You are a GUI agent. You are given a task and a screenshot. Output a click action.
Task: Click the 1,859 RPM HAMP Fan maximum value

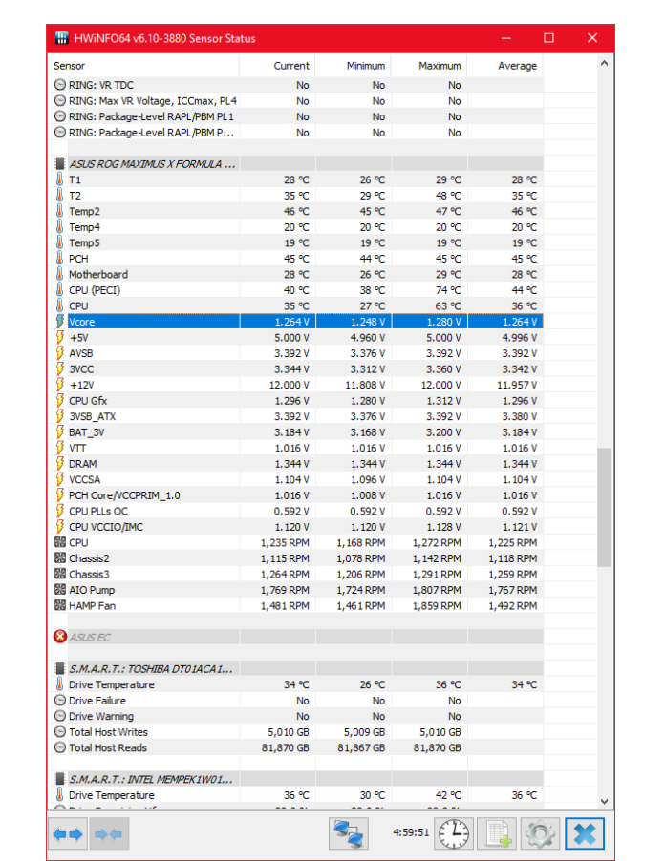pyautogui.click(x=437, y=606)
